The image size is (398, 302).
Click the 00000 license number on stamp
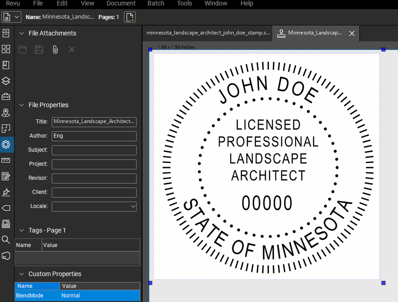click(267, 203)
